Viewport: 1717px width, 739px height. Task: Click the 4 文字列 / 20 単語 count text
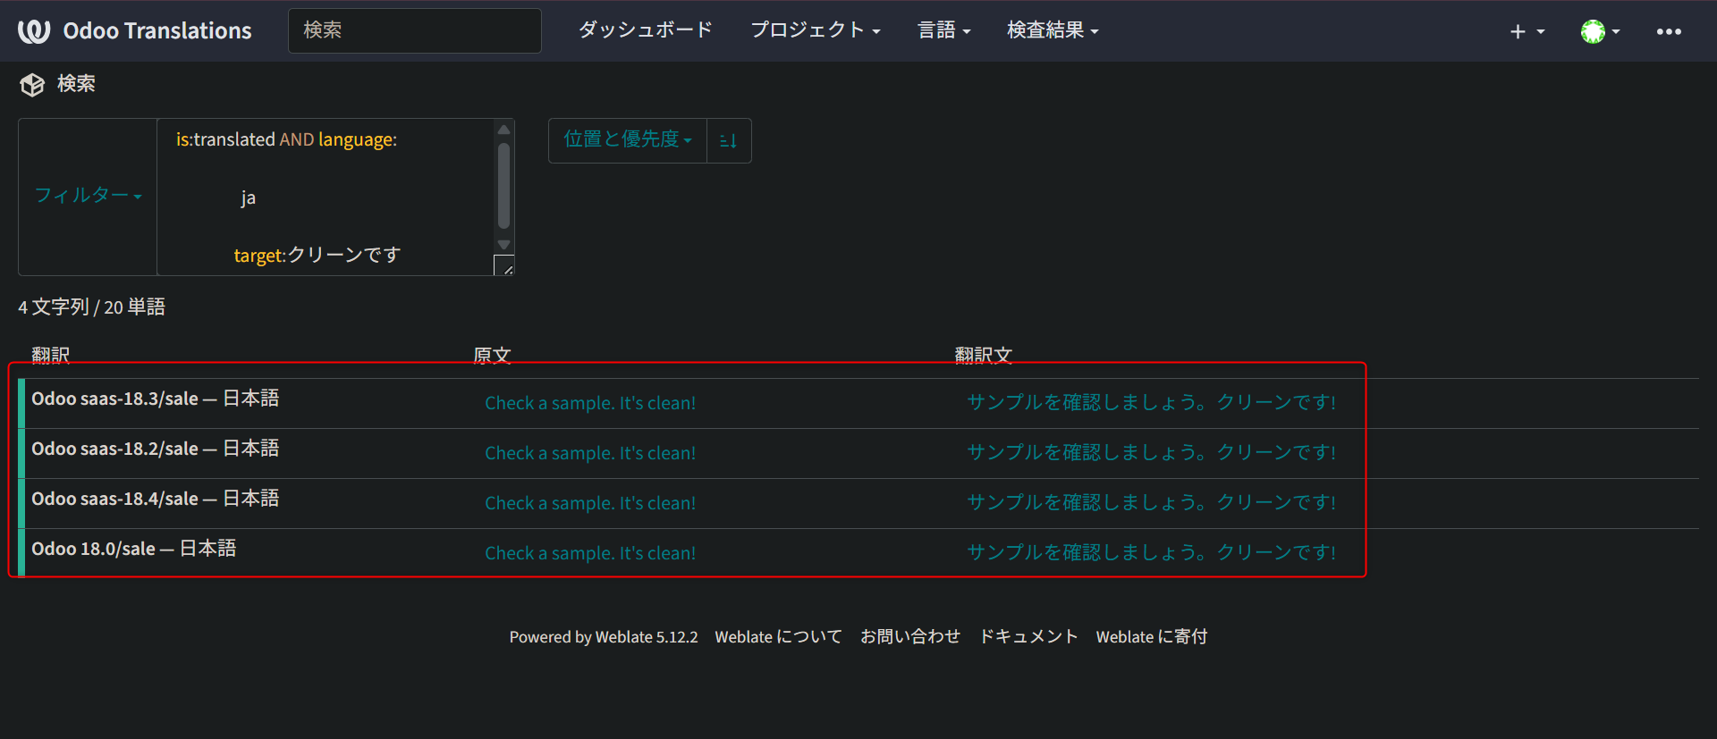pyautogui.click(x=92, y=307)
